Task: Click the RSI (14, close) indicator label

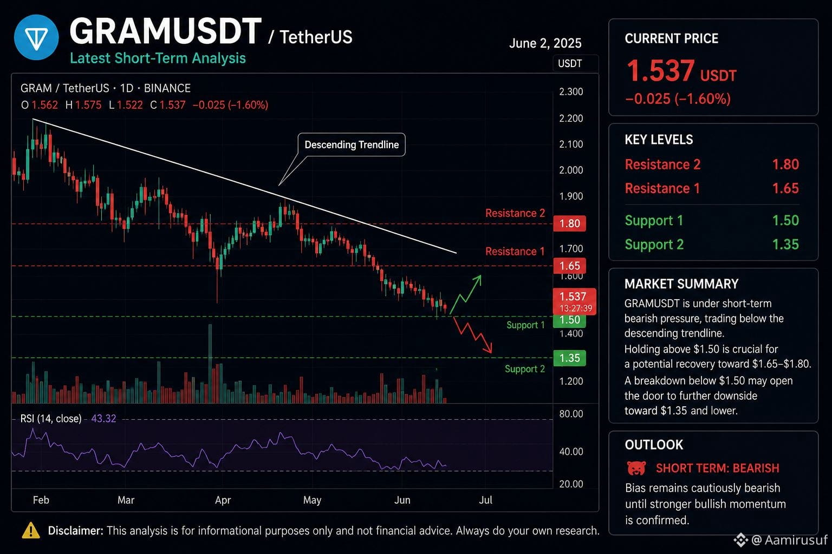Action: (51, 418)
